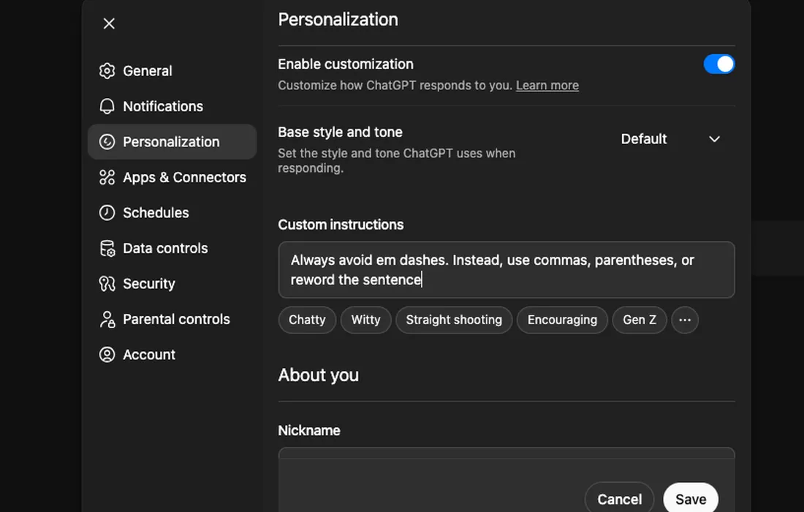Image resolution: width=804 pixels, height=512 pixels.
Task: Click the Security icon in the sidebar
Action: [x=107, y=283]
